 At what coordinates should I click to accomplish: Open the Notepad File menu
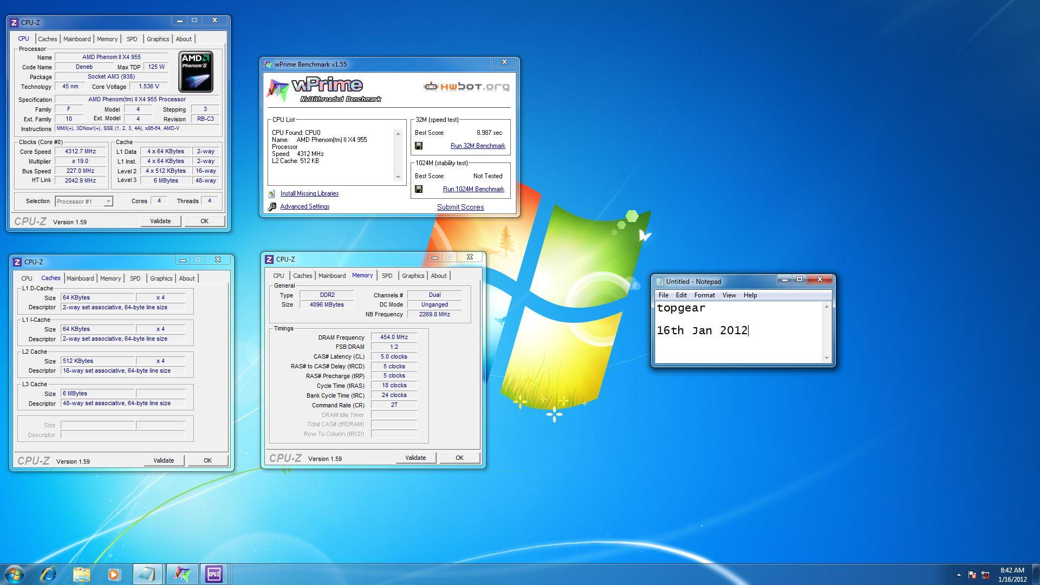coord(664,295)
